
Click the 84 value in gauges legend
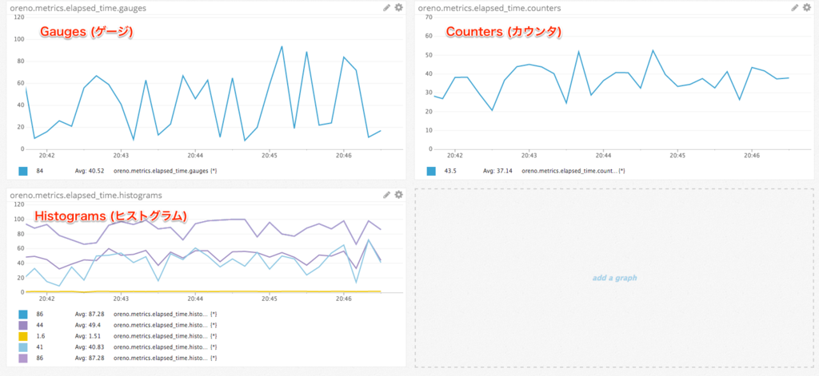coord(40,171)
